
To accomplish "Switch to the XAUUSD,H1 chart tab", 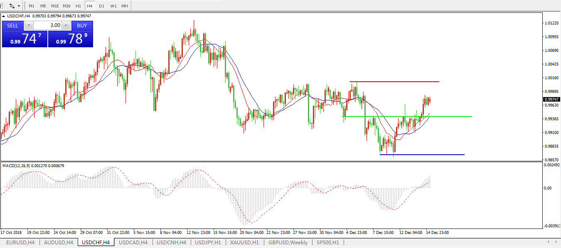I will 244,242.
